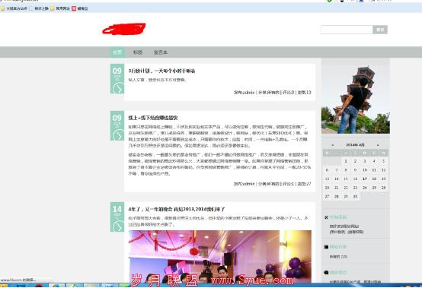The height and width of the screenshot is (288, 422).
Task: Open the 常用网址 bookmark folder
Action: [x=60, y=8]
